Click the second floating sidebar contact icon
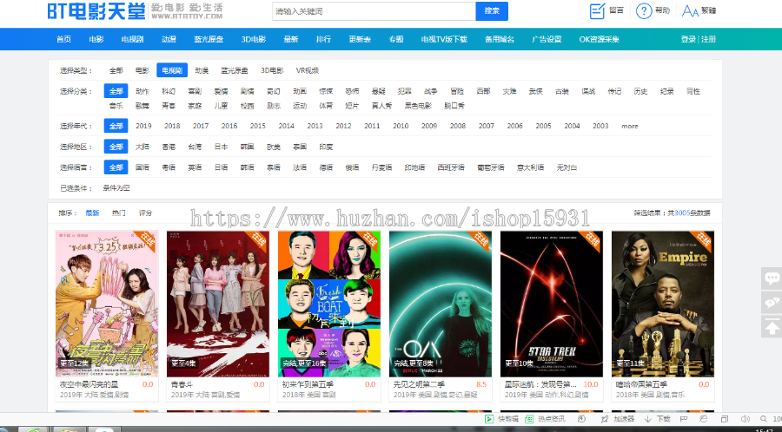782x432 pixels. pyautogui.click(x=772, y=302)
